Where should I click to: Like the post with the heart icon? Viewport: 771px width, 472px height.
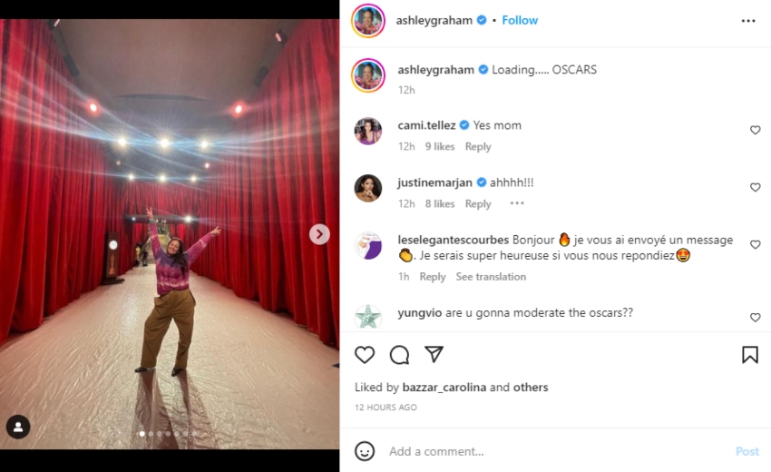pos(365,355)
